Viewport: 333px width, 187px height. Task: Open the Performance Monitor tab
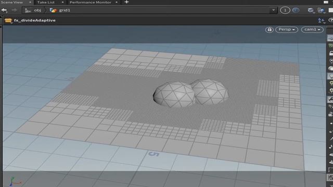tap(90, 2)
